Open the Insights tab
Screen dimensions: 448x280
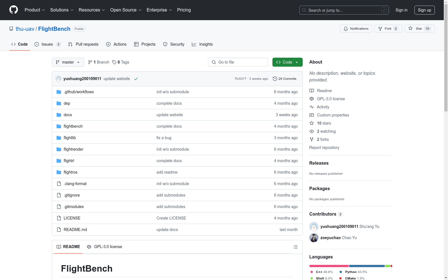tap(202, 44)
